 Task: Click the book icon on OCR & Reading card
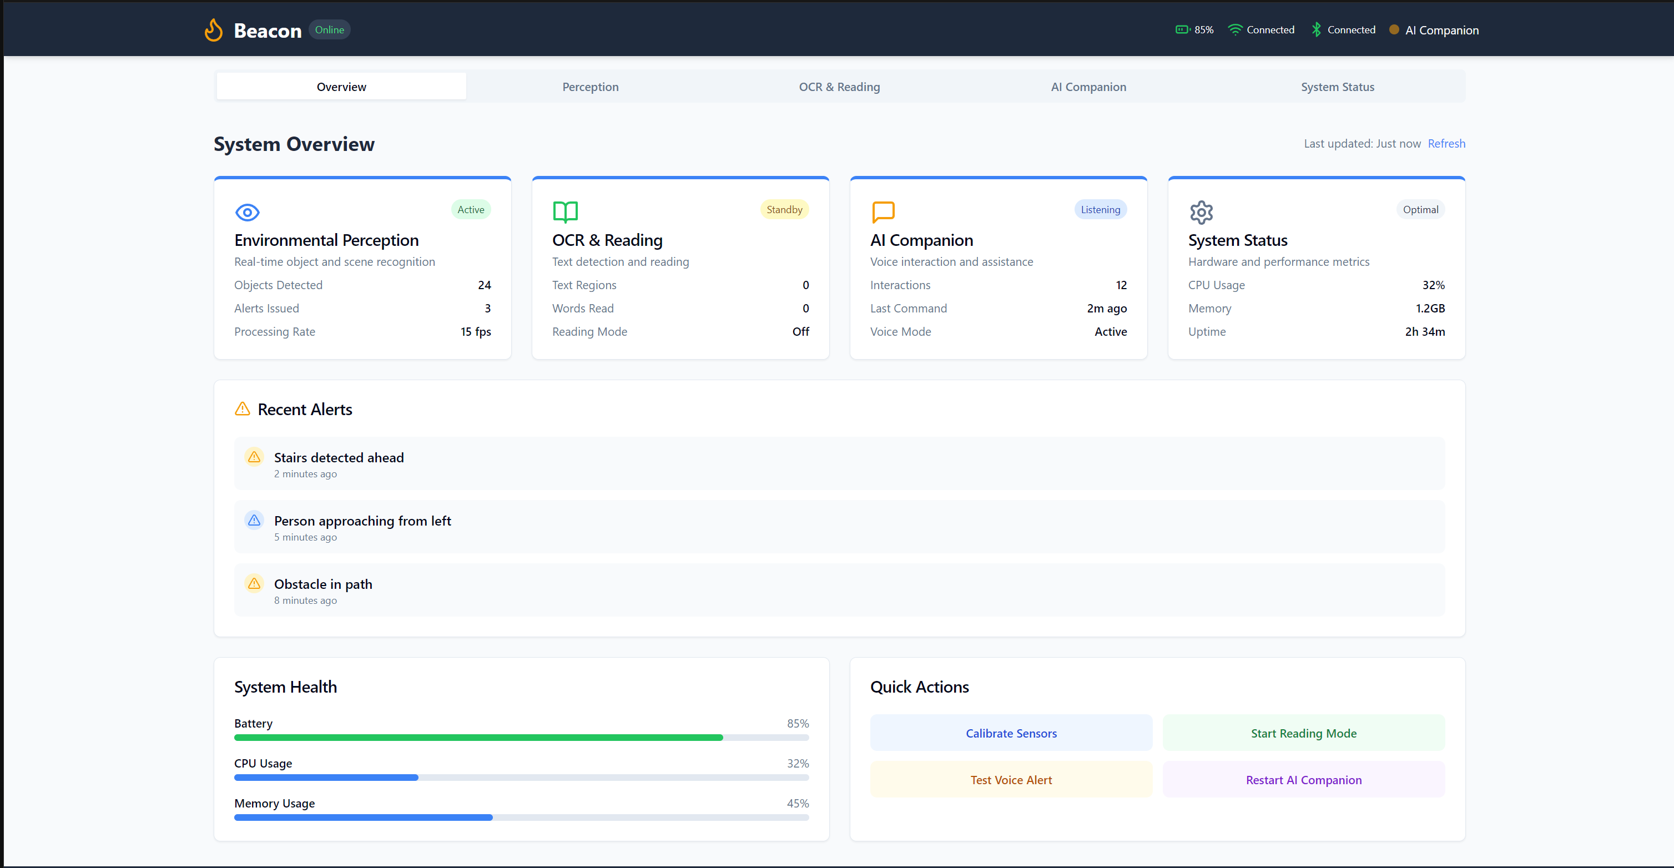click(x=564, y=212)
